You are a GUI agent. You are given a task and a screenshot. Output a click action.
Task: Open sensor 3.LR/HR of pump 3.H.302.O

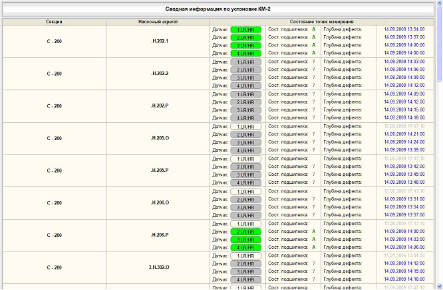[x=245, y=271]
